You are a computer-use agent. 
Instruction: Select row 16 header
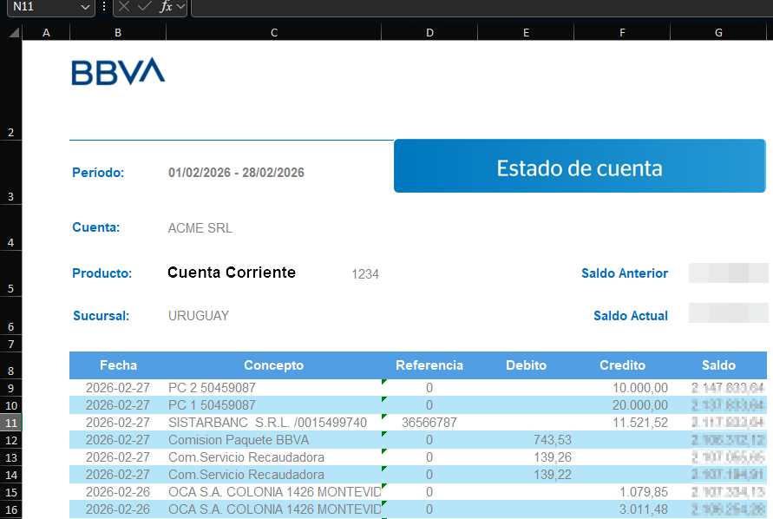[11, 509]
